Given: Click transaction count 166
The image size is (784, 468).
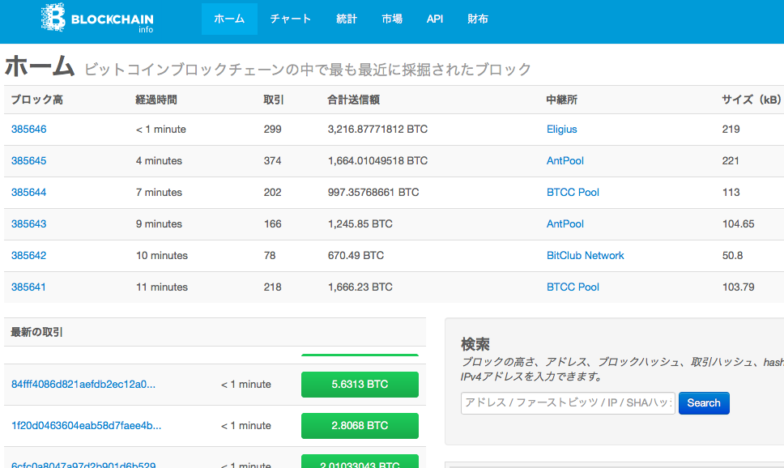Looking at the screenshot, I should [272, 223].
